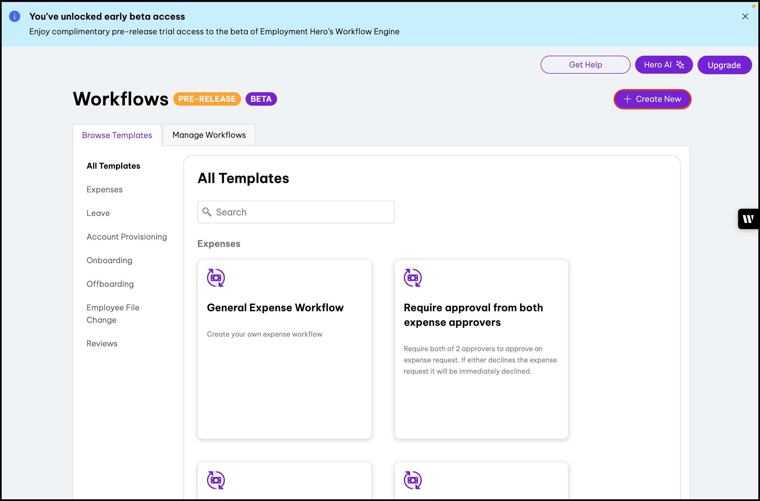This screenshot has width=760, height=501.
Task: Show Account Provisioning templates
Action: pos(127,237)
